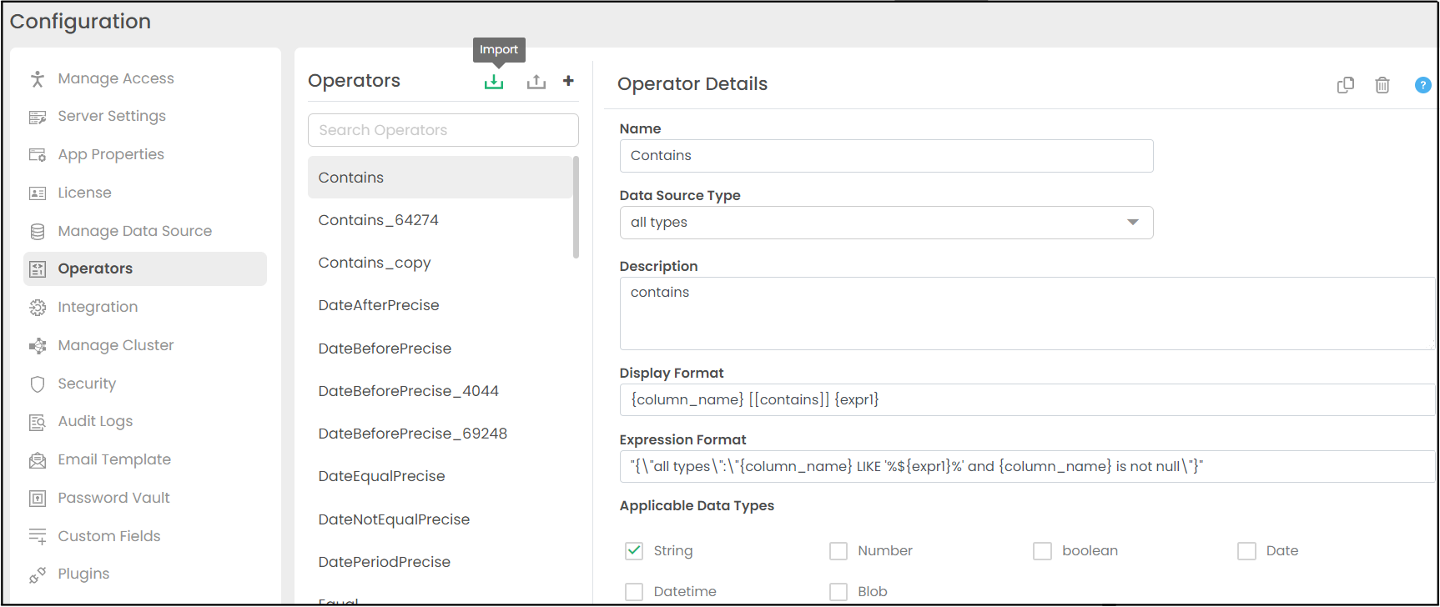Viewport: 1440px width, 607px height.
Task: Tick the Date data type checkbox
Action: pos(1246,551)
